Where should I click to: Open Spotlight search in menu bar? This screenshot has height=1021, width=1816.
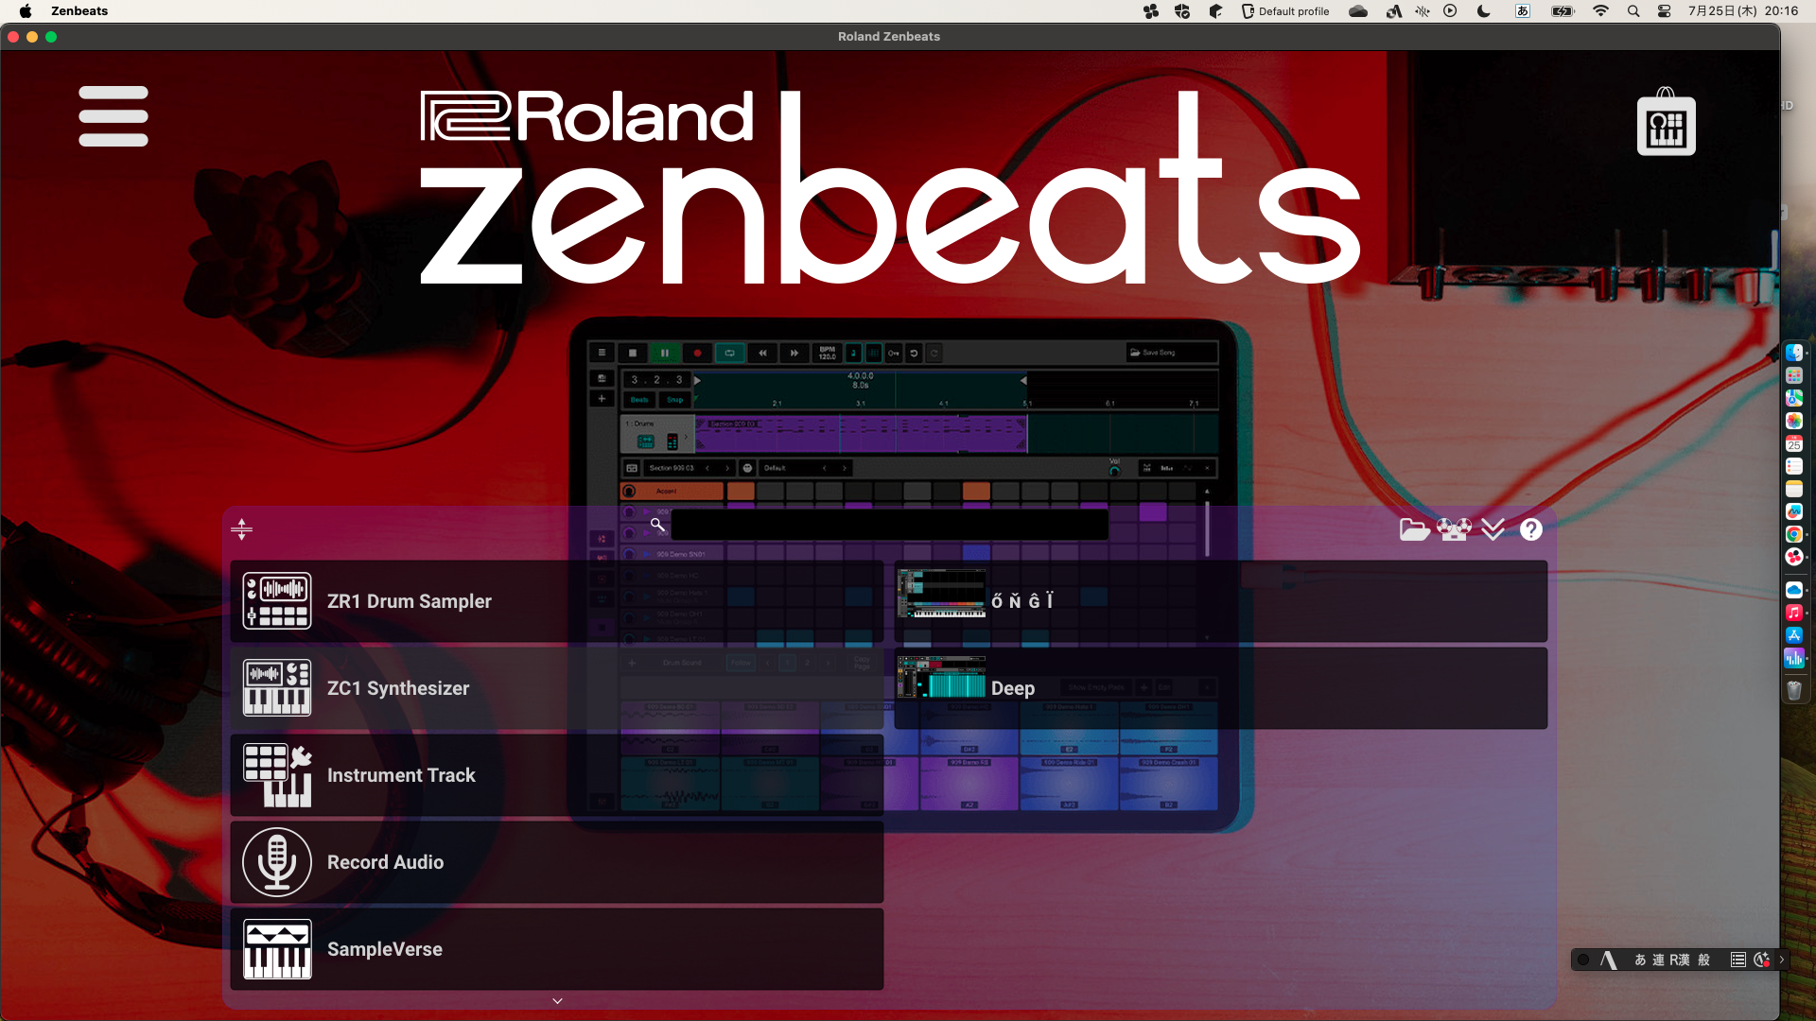pos(1633,11)
